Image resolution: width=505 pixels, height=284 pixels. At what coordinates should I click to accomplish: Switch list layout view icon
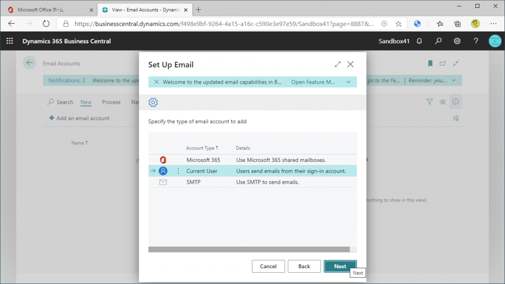[442, 102]
